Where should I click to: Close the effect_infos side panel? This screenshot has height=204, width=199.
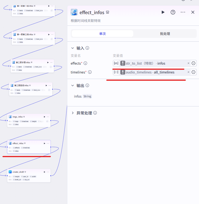193,12
